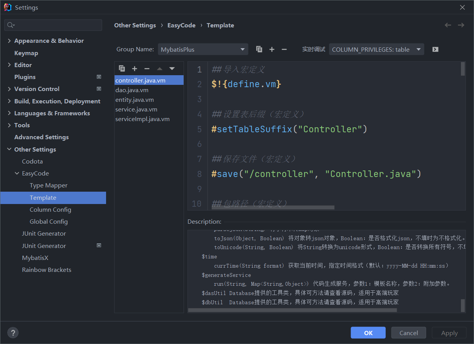Close the Settings dialog
This screenshot has width=474, height=344.
462,7
